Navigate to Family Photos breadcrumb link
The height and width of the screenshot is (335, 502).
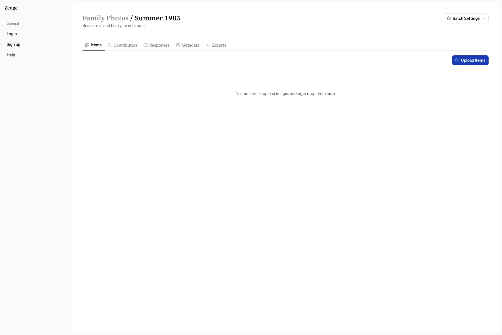click(105, 18)
